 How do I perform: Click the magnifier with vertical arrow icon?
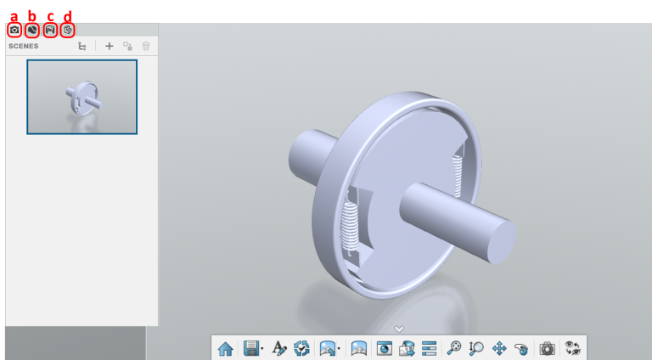pyautogui.click(x=476, y=348)
